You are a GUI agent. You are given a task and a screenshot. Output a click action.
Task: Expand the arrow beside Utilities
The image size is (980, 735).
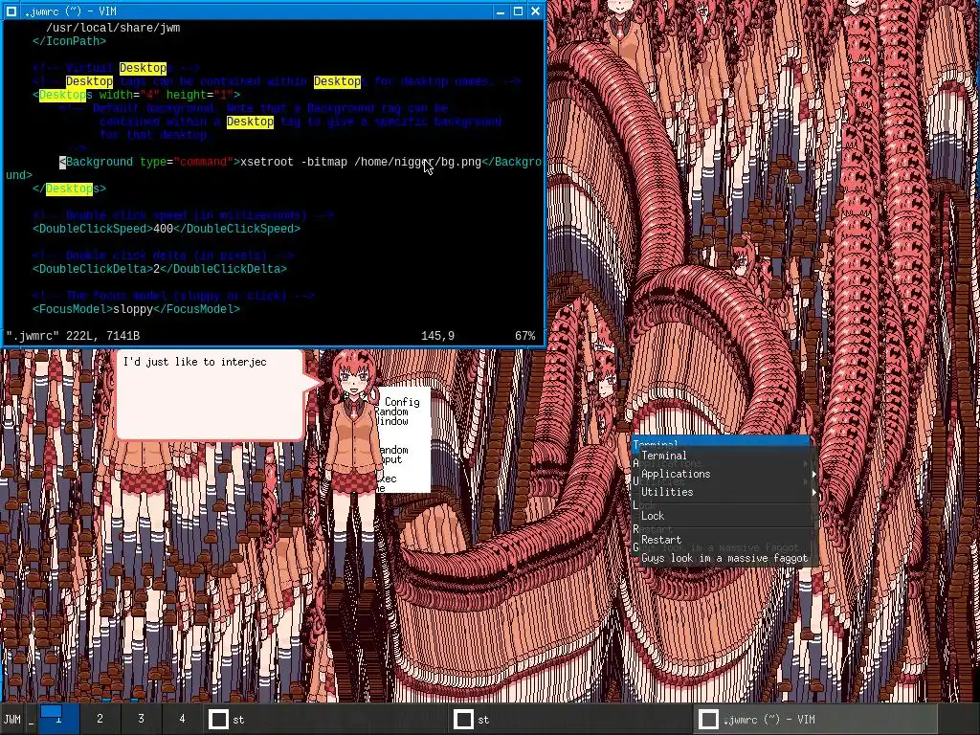click(x=813, y=493)
